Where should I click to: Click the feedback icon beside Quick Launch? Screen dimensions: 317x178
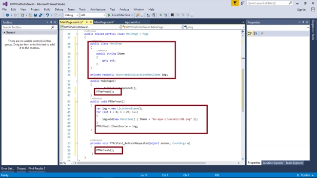[242, 3]
